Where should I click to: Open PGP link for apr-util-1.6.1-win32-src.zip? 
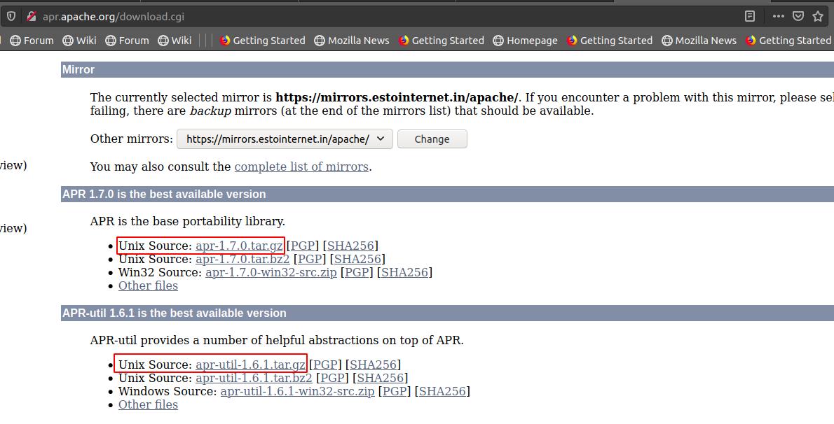[x=395, y=392]
